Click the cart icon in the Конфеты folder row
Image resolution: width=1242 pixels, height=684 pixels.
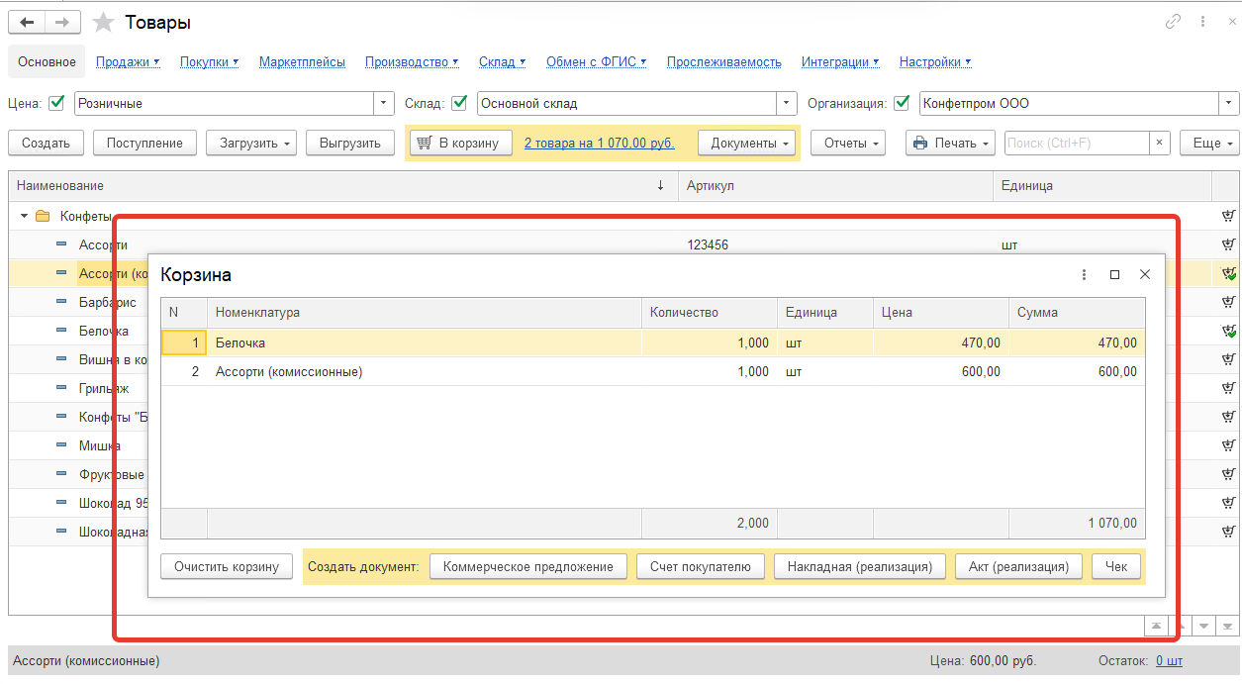(1228, 216)
